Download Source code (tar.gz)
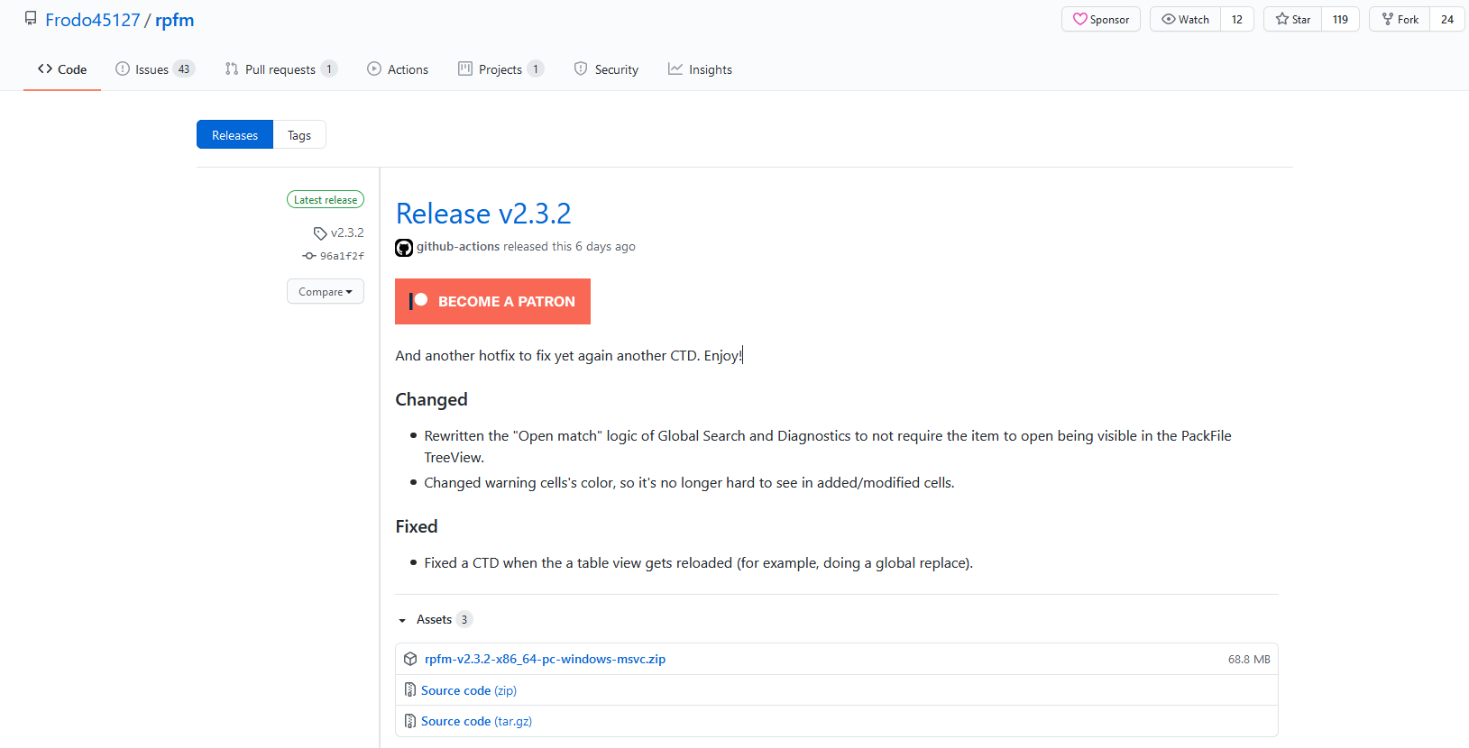Viewport: 1469px width, 748px height. pos(476,721)
